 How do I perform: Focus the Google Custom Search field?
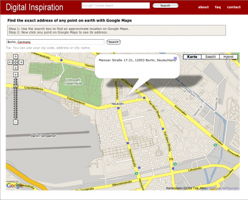pos(116,6)
